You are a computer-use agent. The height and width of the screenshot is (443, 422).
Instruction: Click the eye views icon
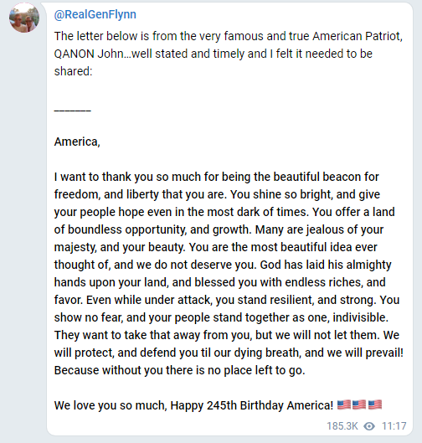pos(369,425)
